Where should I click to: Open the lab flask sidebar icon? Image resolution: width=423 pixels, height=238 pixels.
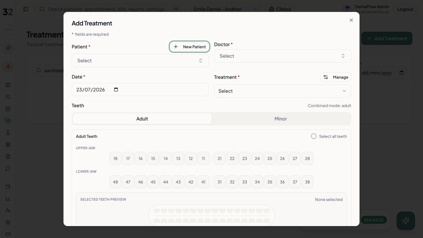pyautogui.click(x=8, y=133)
